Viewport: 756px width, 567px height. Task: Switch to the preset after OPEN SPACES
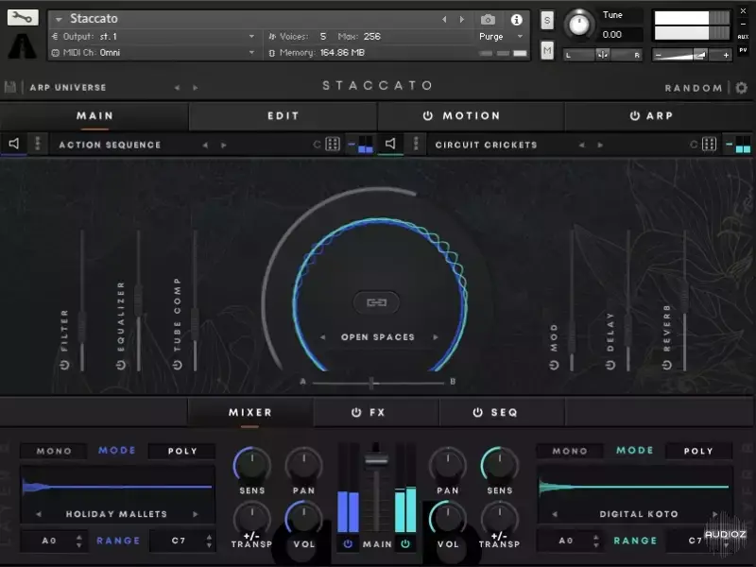pyautogui.click(x=436, y=337)
